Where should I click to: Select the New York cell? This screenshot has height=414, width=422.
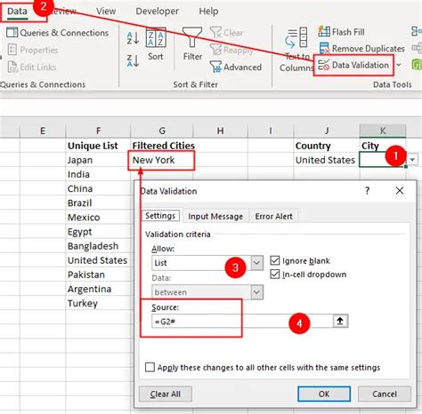(x=161, y=160)
